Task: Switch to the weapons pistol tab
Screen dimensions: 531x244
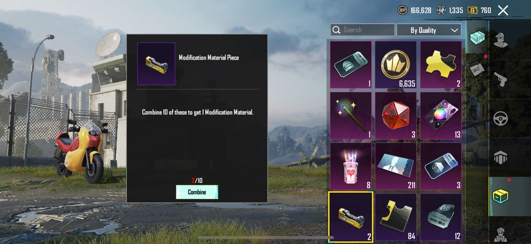Action: click(500, 79)
